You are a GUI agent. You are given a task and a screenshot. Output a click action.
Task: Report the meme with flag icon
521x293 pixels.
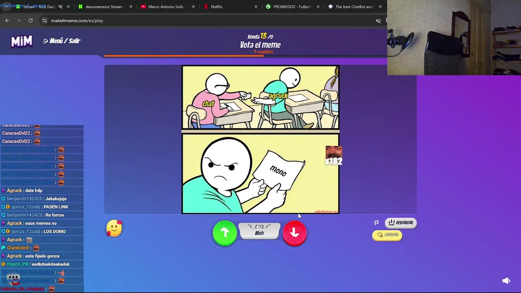(x=377, y=223)
